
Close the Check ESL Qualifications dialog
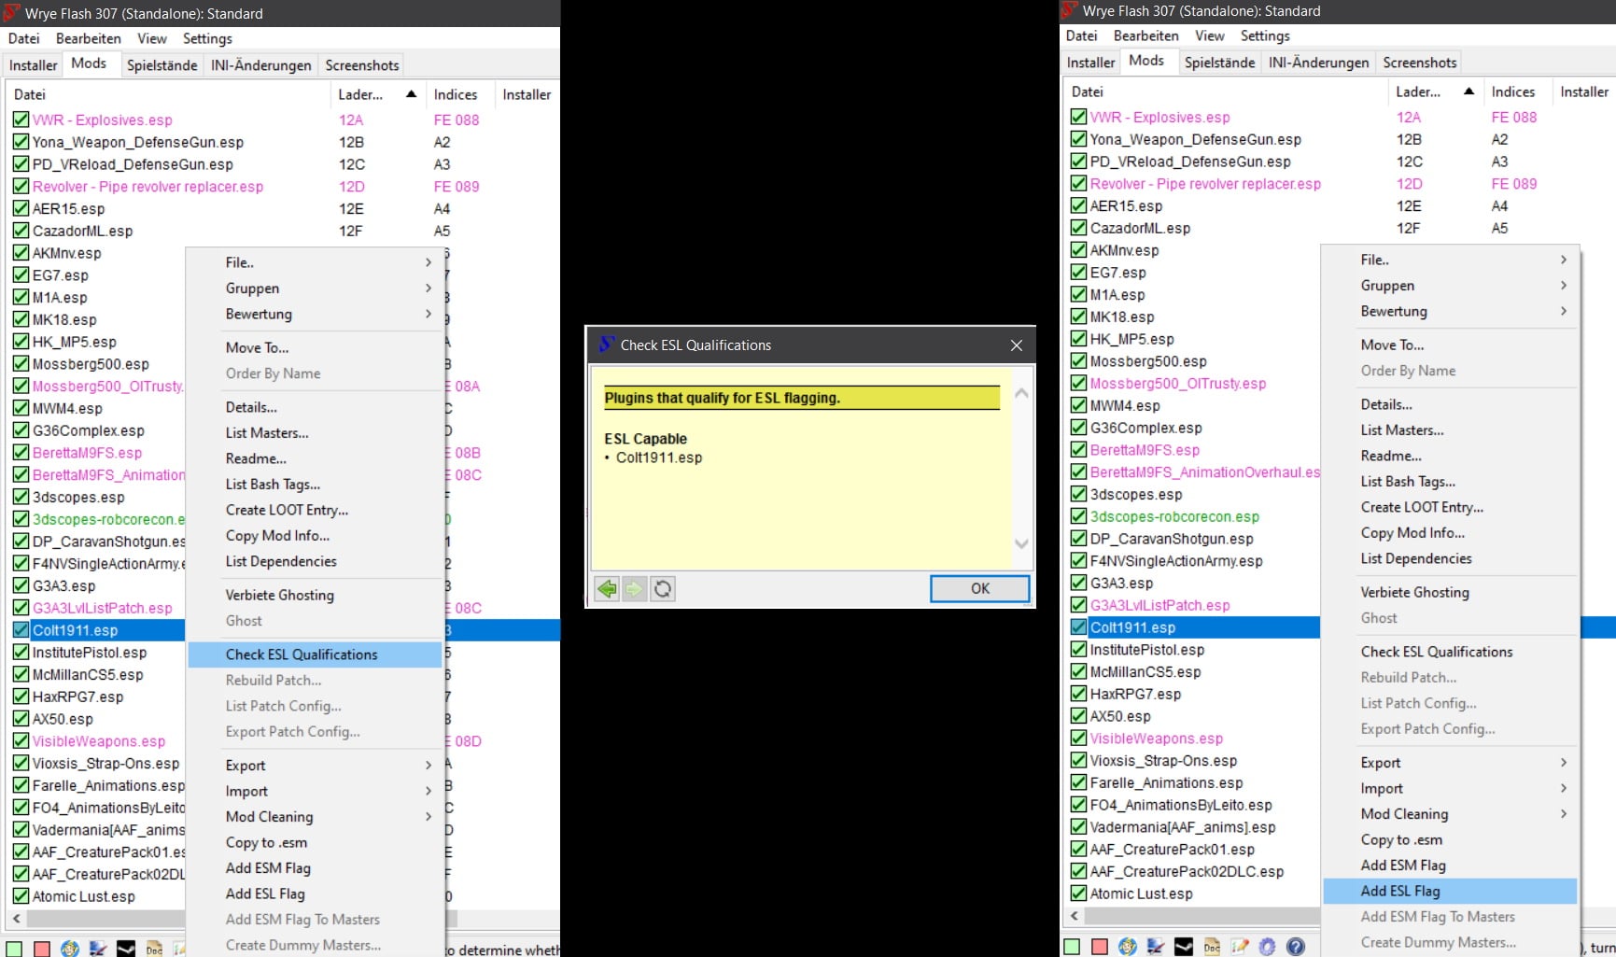click(1017, 345)
